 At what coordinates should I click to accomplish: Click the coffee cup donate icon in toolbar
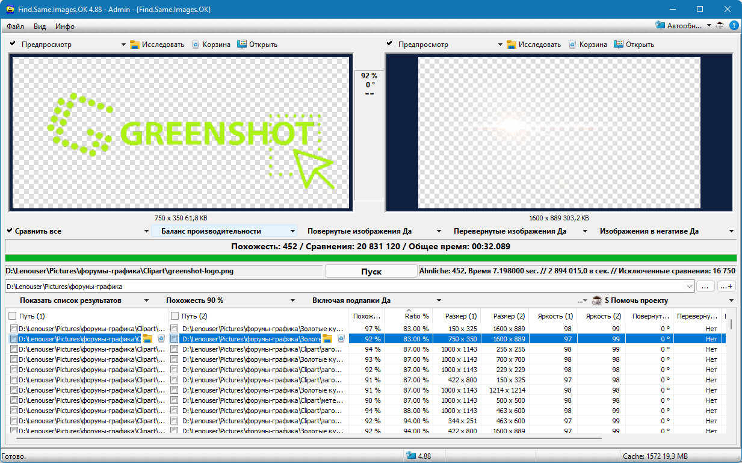720,26
